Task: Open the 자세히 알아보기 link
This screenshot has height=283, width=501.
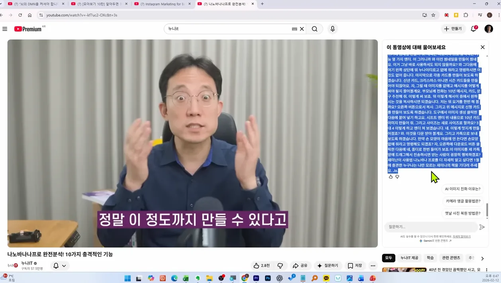Action: [462, 236]
